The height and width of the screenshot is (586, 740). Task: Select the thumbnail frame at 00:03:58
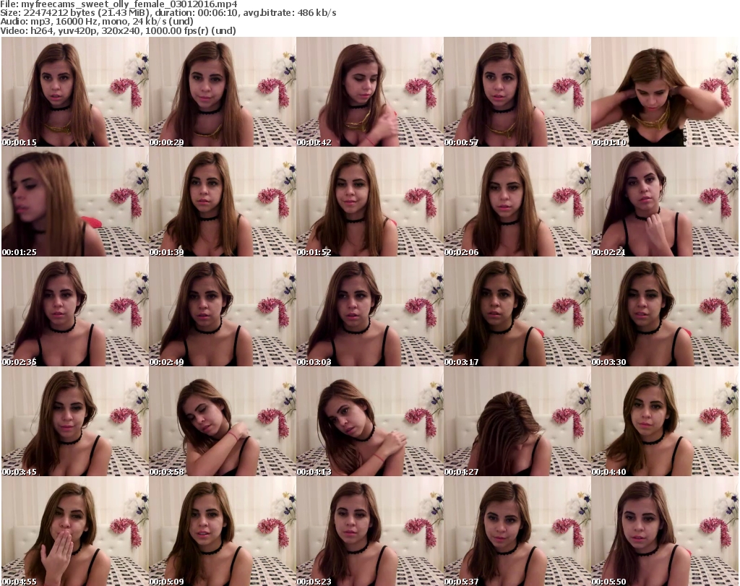(x=223, y=422)
